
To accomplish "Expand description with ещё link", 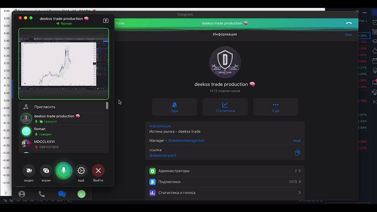I will point(297,140).
